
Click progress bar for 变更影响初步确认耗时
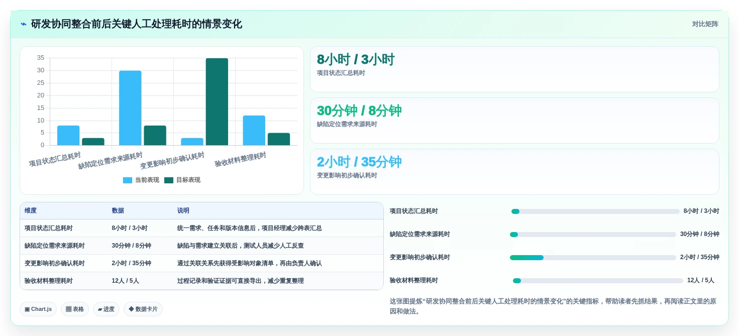click(x=593, y=258)
